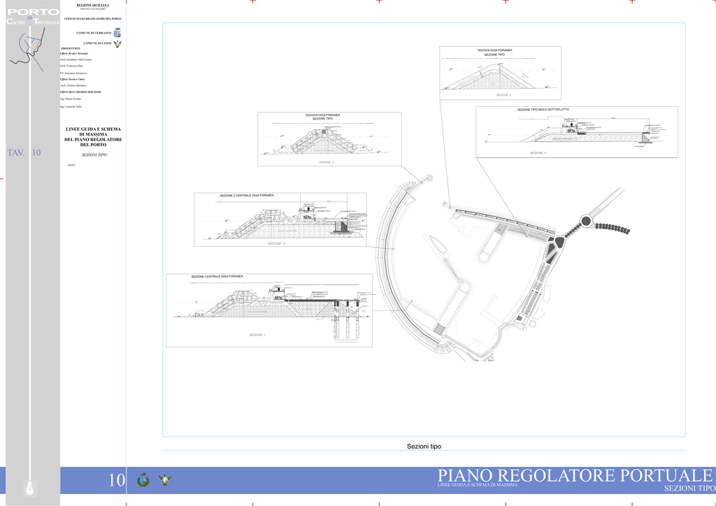Click 'UFFICIO PIANO REGOLATORE DEL PORTO' text
This screenshot has height=506, width=716.
coord(93,19)
